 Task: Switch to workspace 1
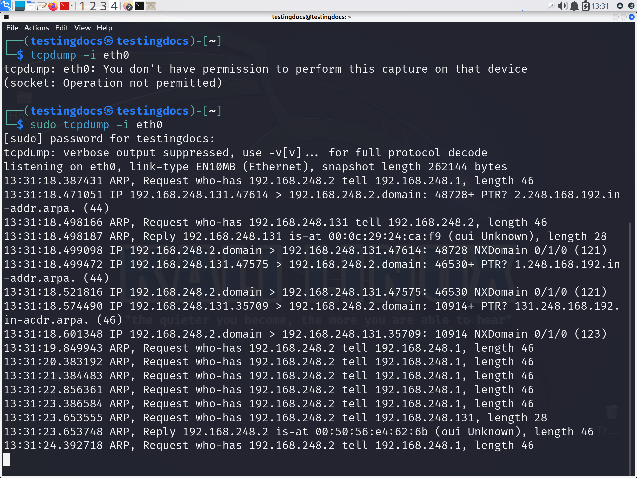click(x=82, y=6)
